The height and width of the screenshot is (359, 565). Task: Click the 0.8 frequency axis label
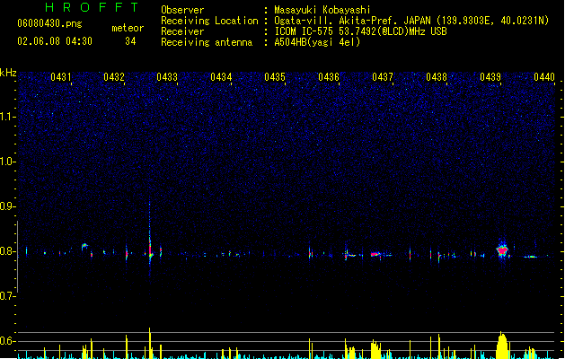pos(8,251)
